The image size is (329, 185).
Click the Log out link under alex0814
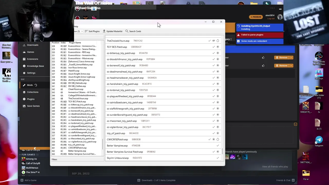click(271, 18)
